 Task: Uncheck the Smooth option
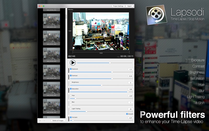[127, 114]
